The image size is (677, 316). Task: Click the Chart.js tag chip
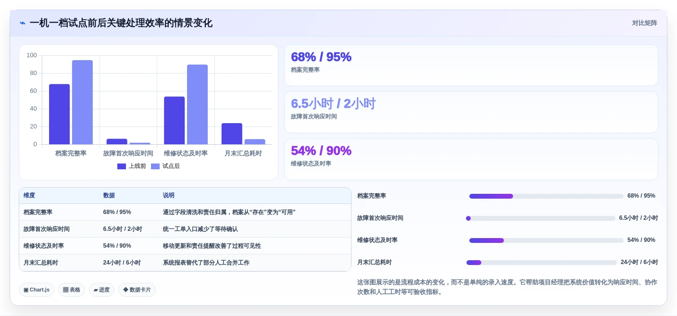37,290
